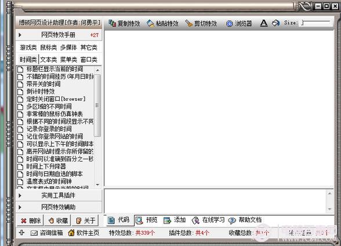Click the 添加 add button
This screenshot has width=341, height=246.
tap(175, 220)
